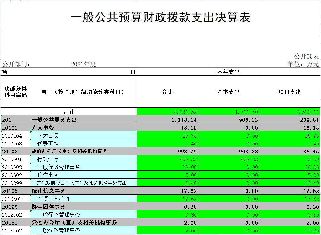Select the 16.75 value in 合计 column
The image size is (321, 235).
coord(167,135)
